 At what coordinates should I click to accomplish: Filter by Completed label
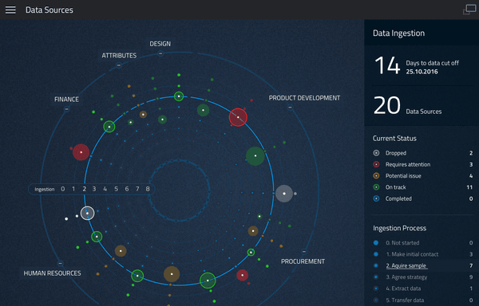(398, 198)
